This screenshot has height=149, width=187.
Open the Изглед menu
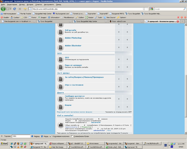click(x=22, y=5)
